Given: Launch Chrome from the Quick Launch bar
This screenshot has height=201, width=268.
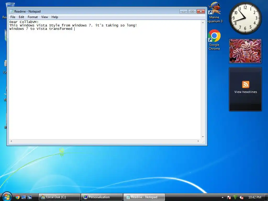Looking at the screenshot, I should tap(18, 197).
